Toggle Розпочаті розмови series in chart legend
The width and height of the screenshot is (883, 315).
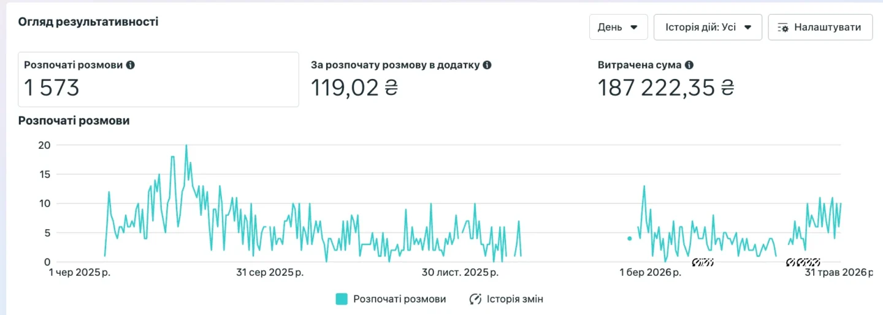(391, 299)
